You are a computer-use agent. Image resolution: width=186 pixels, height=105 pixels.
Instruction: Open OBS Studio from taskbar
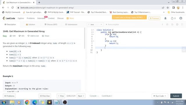pyautogui.click(x=65, y=102)
